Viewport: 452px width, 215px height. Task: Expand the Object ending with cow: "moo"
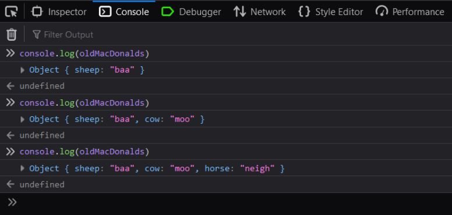coord(23,119)
